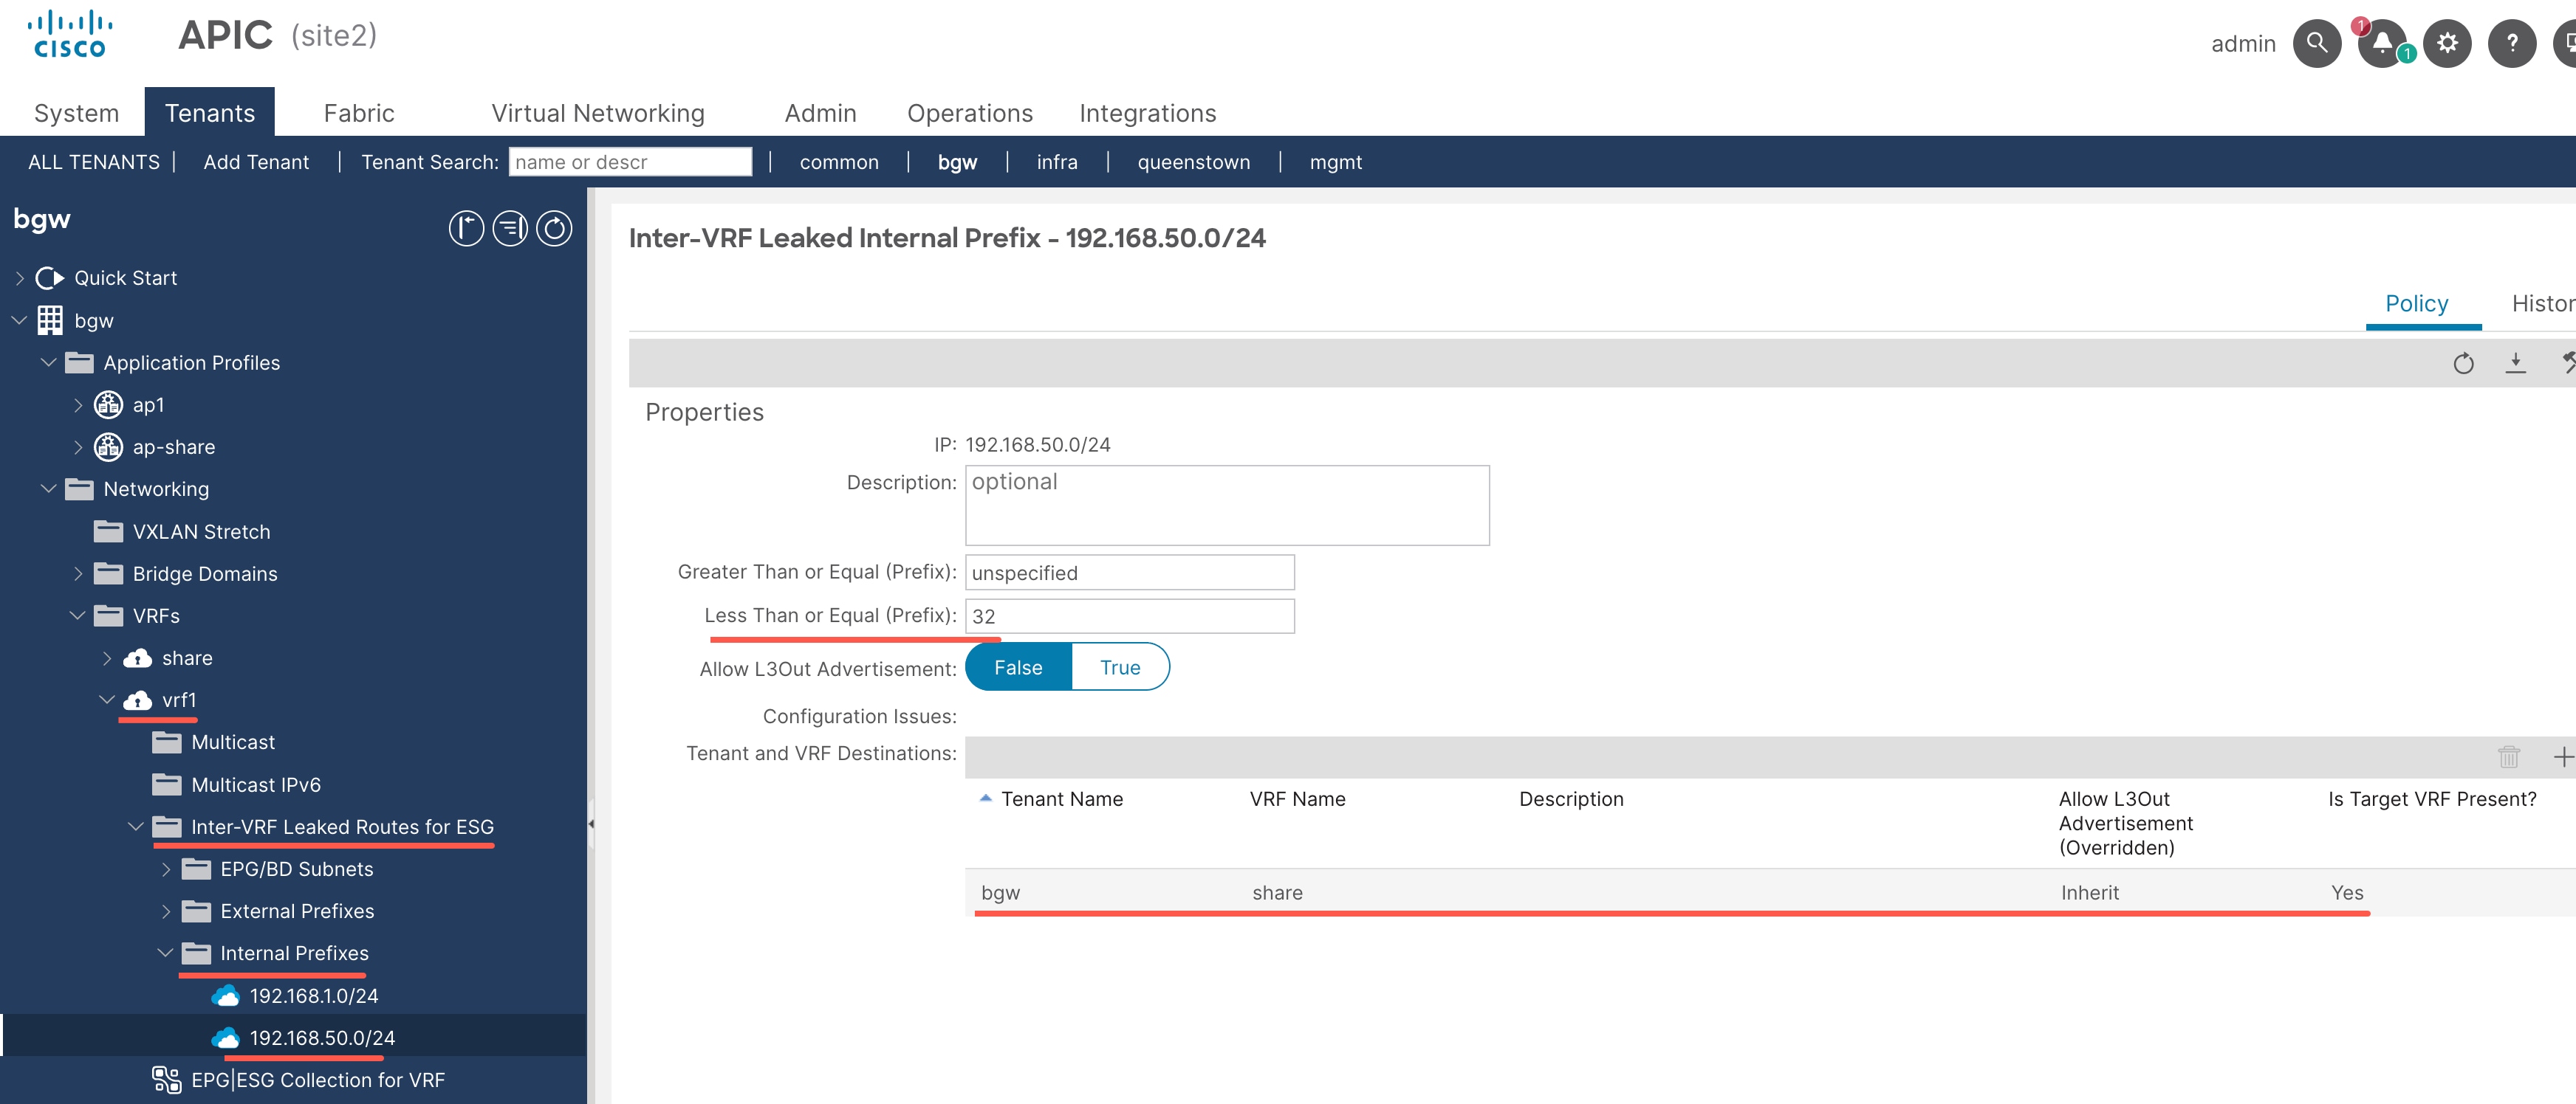This screenshot has height=1104, width=2576.
Task: Open the help question mark icon
Action: (x=2511, y=43)
